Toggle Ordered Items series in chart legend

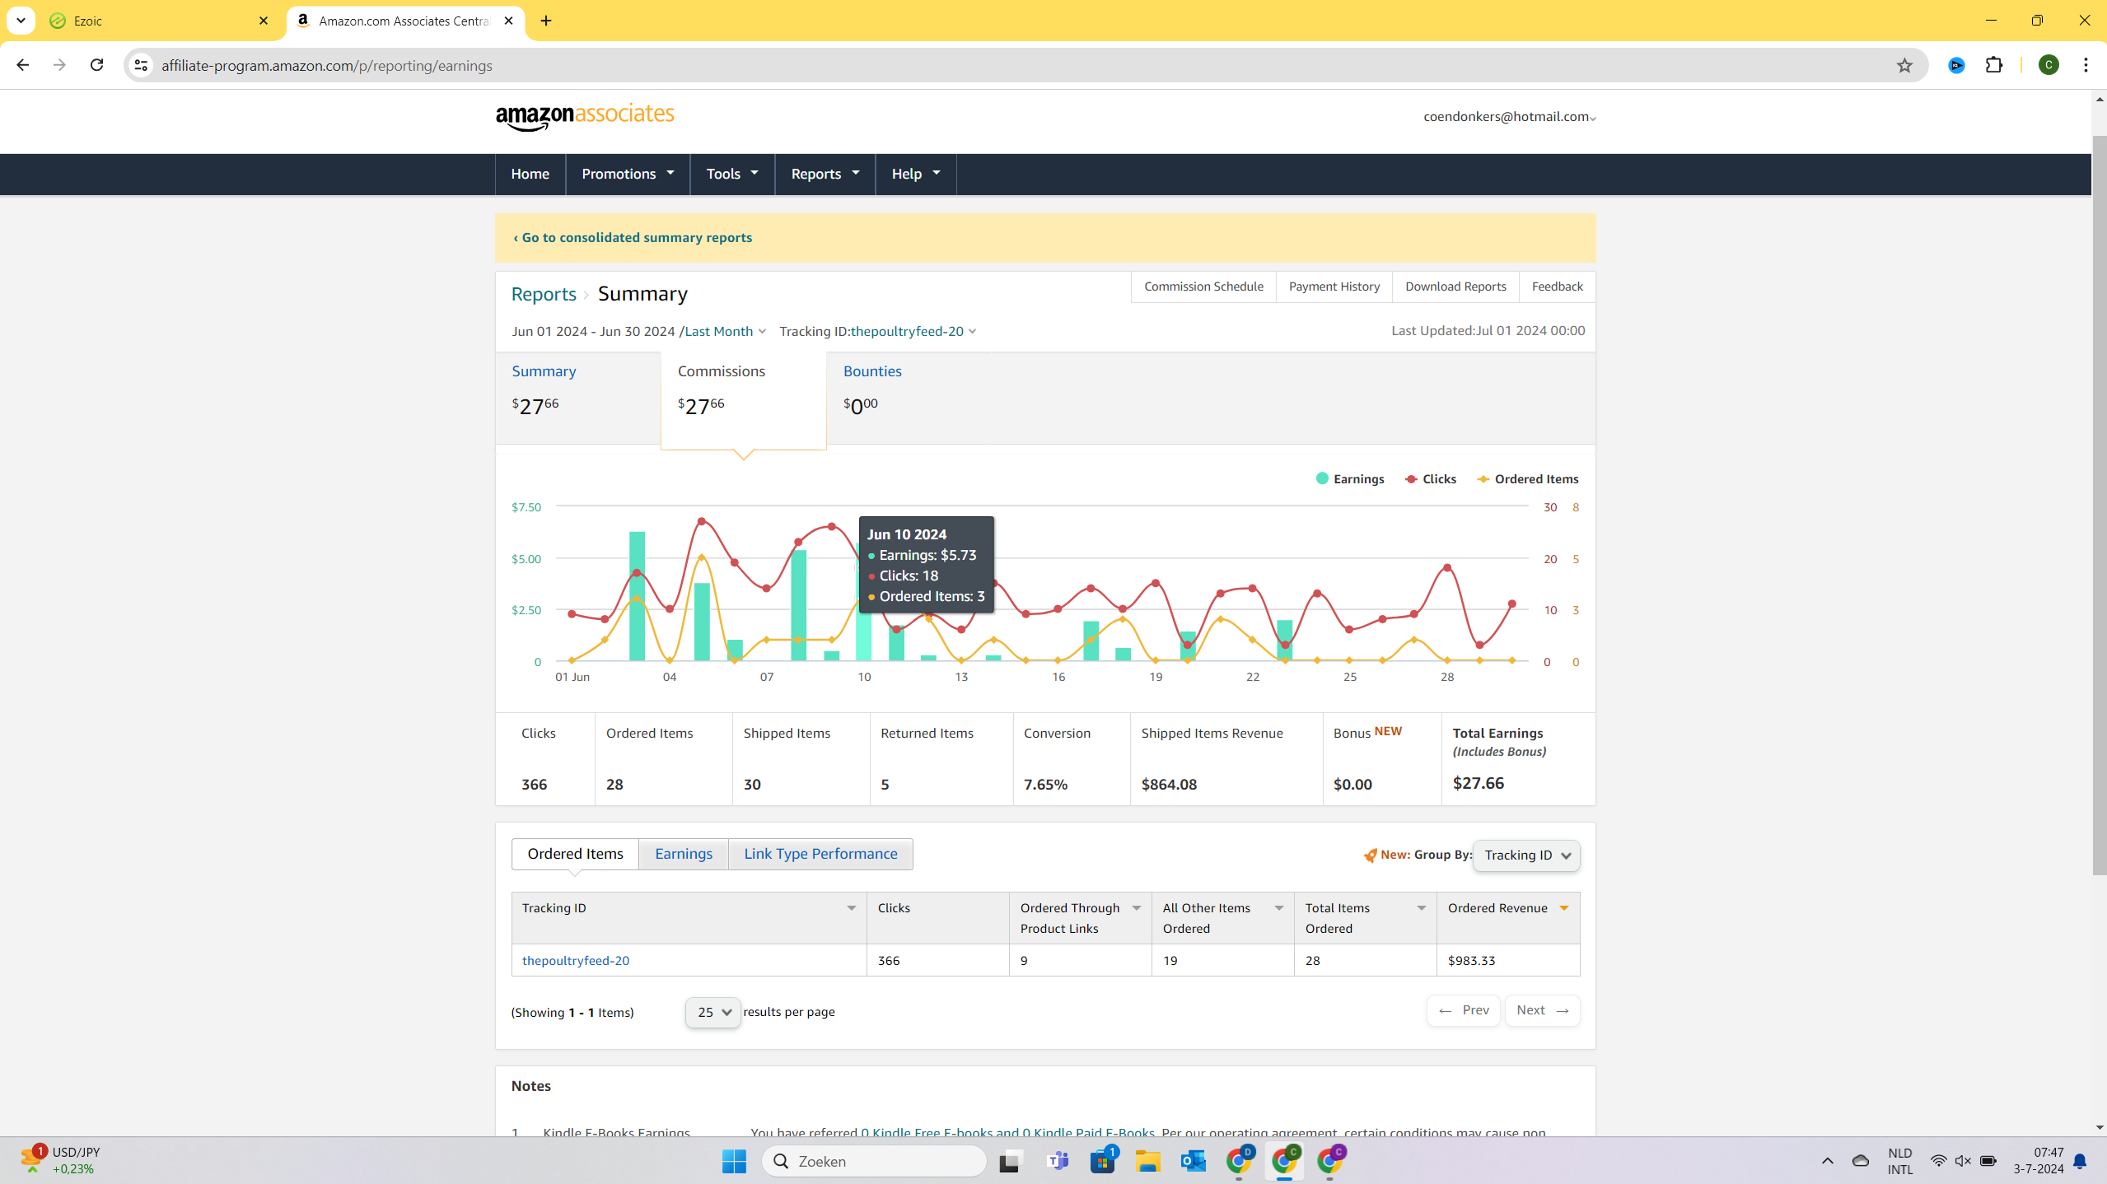[1528, 479]
